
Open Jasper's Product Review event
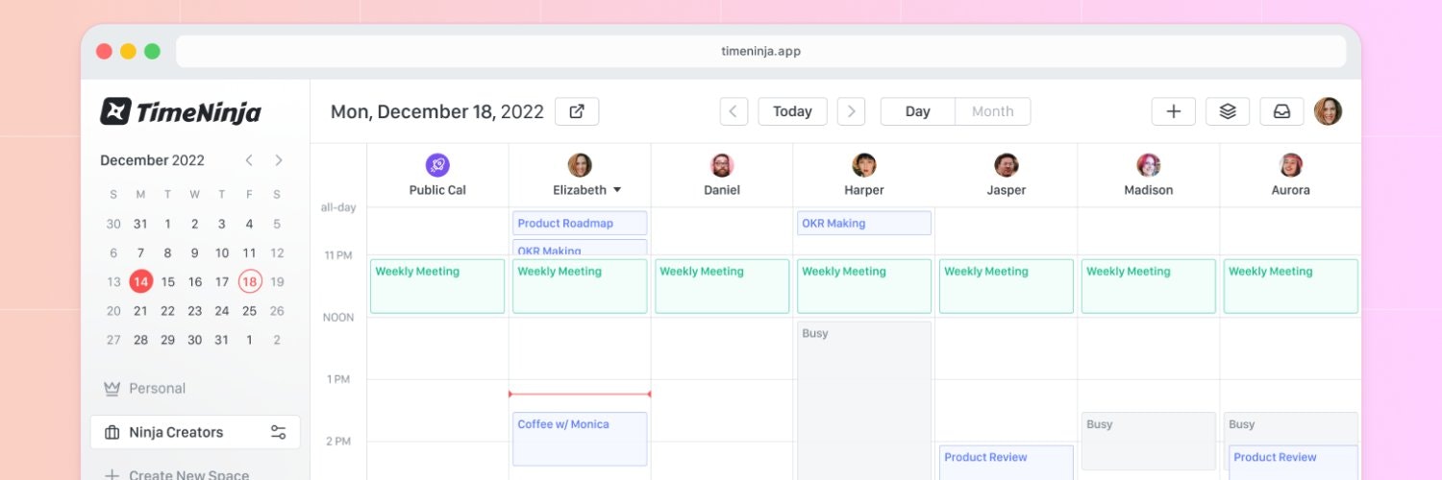coord(1007,463)
